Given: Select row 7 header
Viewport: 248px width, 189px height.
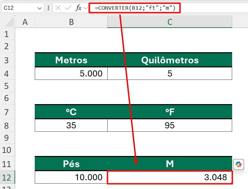Looking at the screenshot, I should (x=7, y=112).
